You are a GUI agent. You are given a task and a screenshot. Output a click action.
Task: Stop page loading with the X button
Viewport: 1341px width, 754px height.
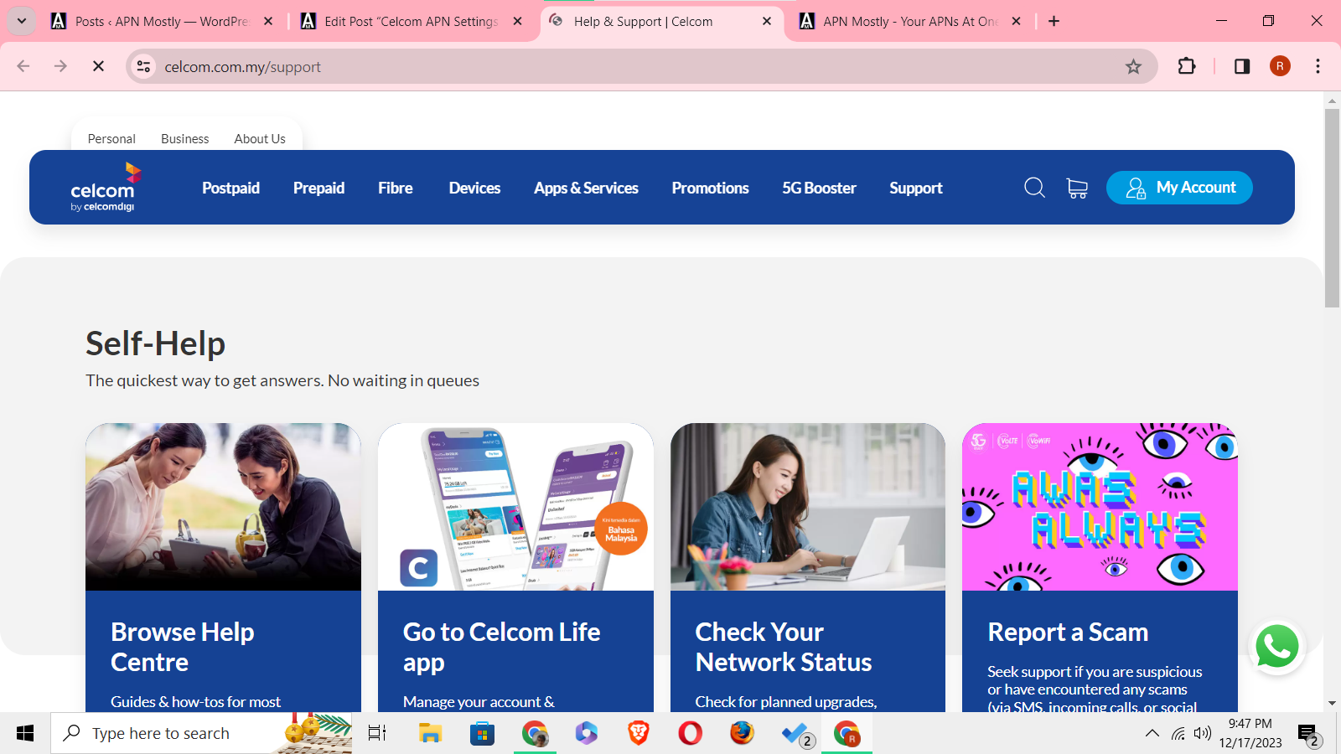click(x=98, y=66)
